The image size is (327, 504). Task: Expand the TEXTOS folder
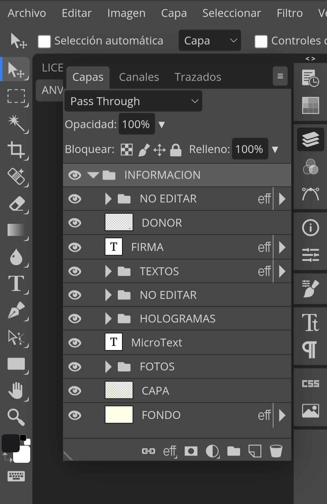click(108, 271)
